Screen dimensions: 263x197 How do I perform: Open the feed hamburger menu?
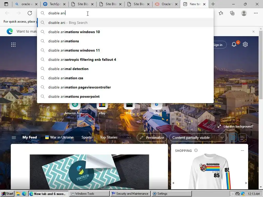coord(14,137)
